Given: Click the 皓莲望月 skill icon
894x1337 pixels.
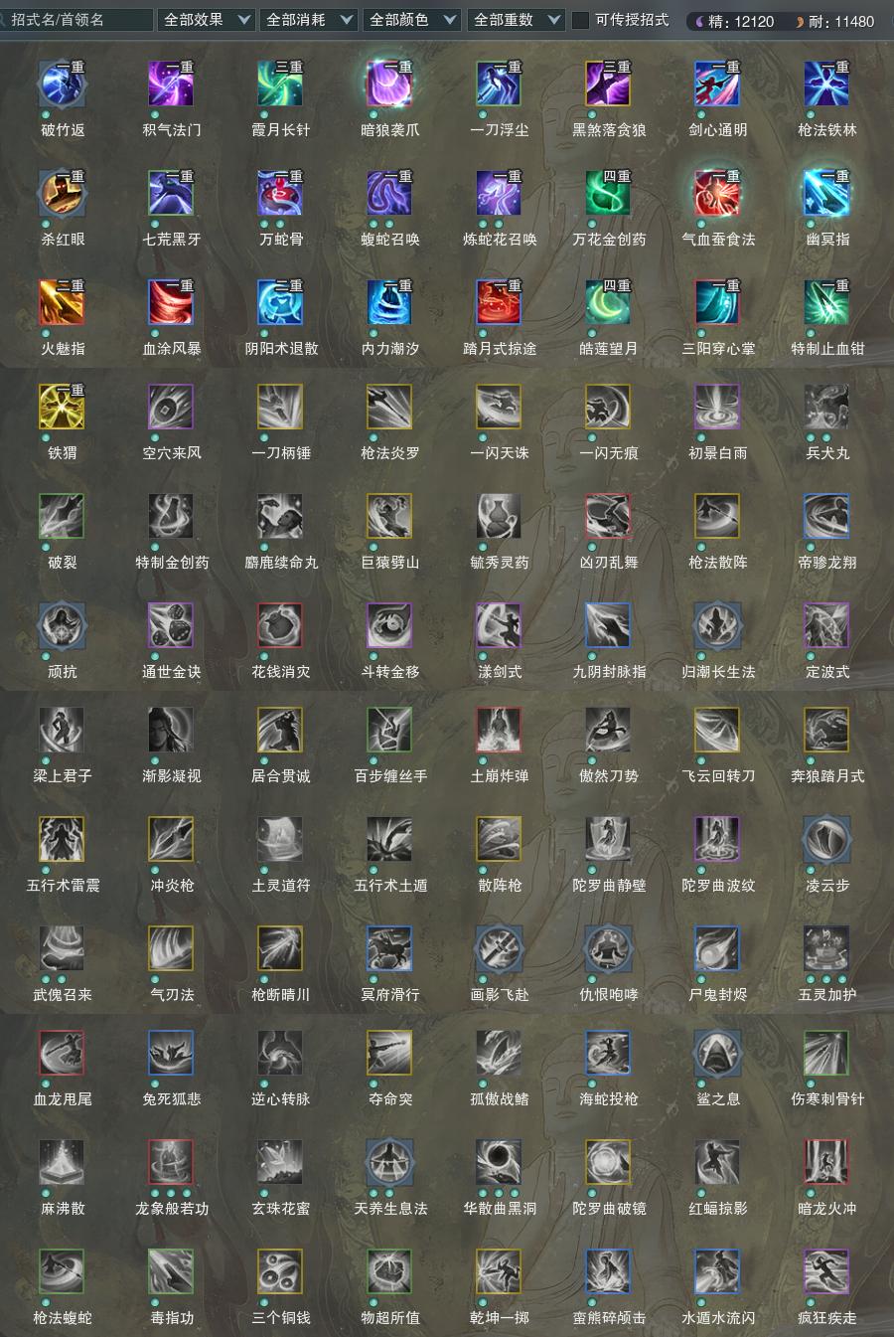Looking at the screenshot, I should (608, 302).
